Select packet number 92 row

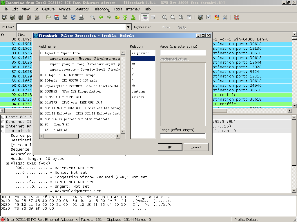16,95
